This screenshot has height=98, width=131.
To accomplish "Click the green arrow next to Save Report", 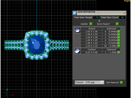I will [x=117, y=24].
